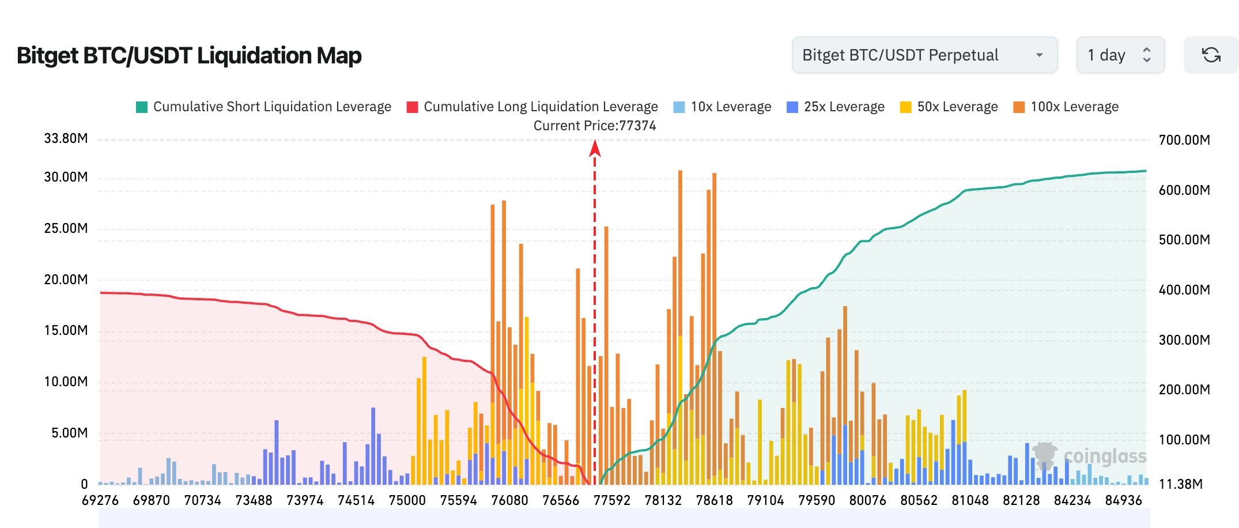
Task: Click the 20.00M left axis label
Action: click(x=66, y=280)
